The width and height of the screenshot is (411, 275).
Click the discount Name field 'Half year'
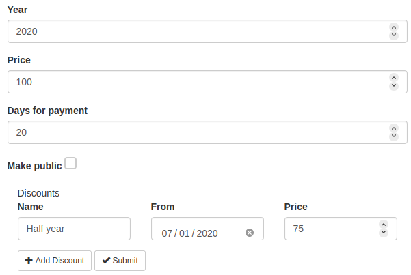74,229
